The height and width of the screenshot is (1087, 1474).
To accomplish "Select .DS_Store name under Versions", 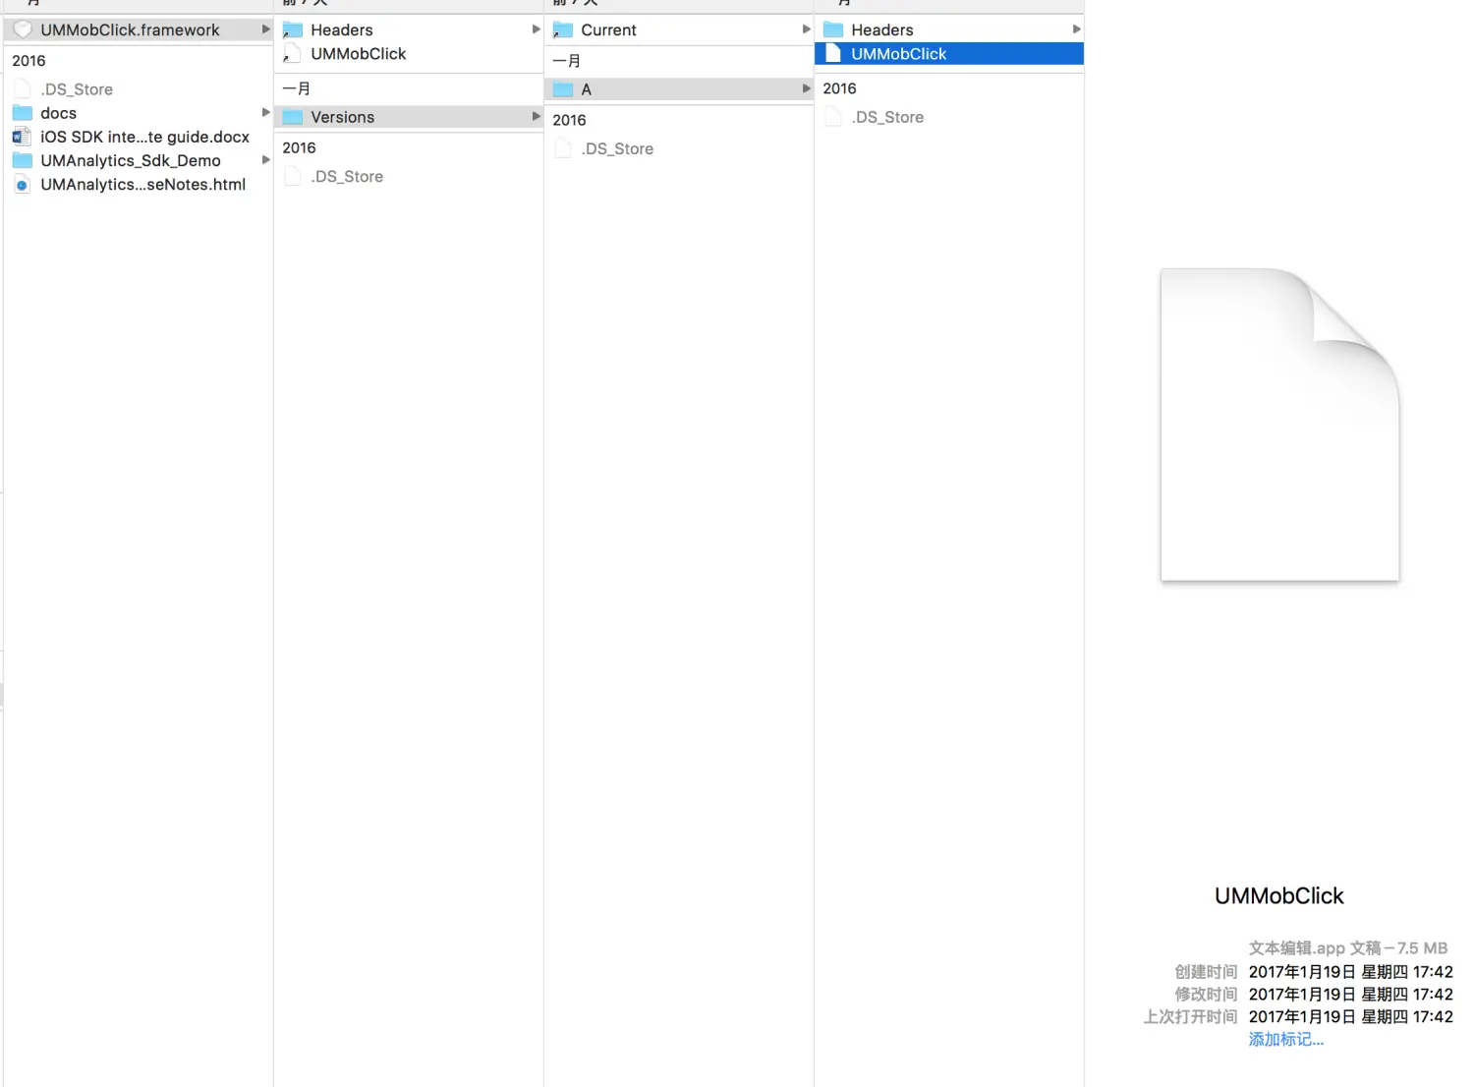I will (x=347, y=176).
